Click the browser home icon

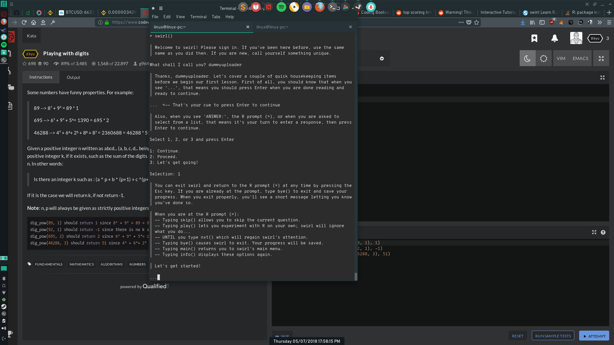point(34,22)
